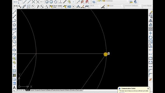The height and width of the screenshot is (93, 165).
Task: Select the Chamfer tool
Action: [151, 71]
